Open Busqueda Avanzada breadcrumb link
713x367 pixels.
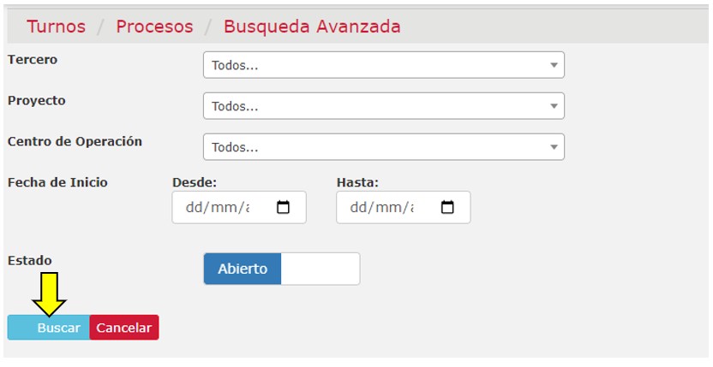point(312,27)
